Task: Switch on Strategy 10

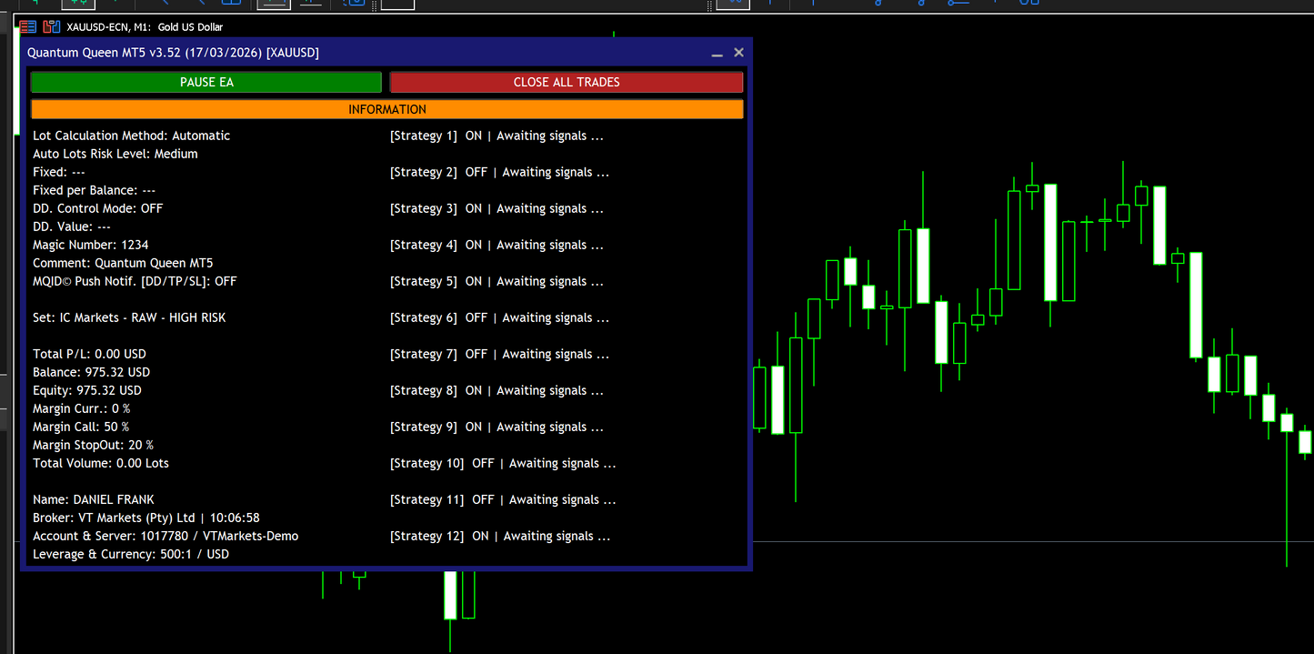Action: tap(483, 463)
